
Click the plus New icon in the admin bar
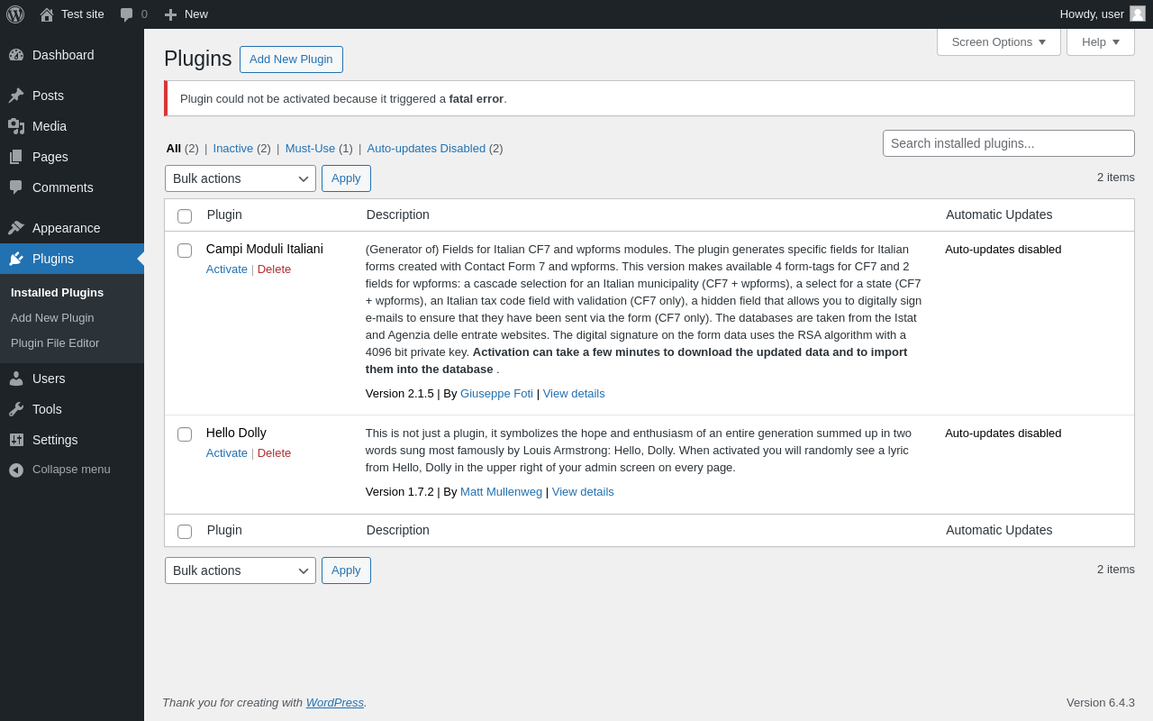point(170,14)
